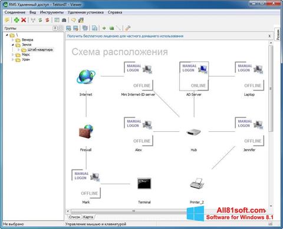This screenshot has height=229, width=283.
Task: Select the Hub device on the map
Action: tap(193, 132)
